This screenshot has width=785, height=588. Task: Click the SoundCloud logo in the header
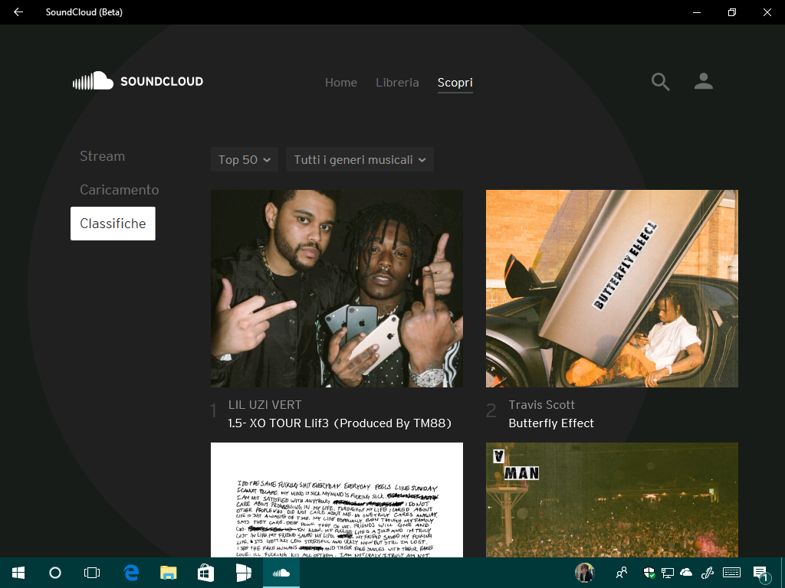(x=138, y=81)
